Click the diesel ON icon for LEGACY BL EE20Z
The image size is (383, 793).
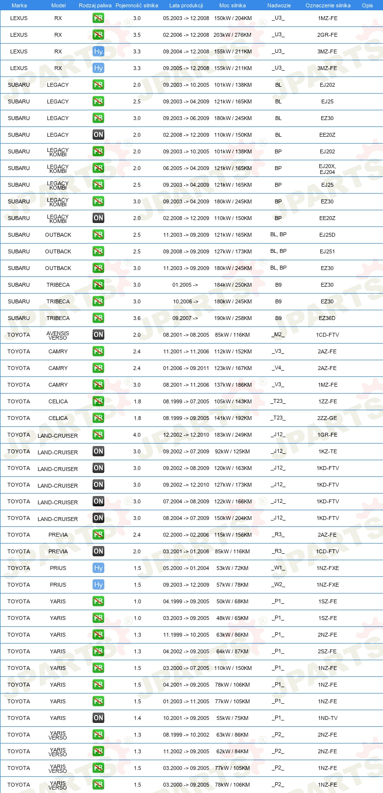[98, 135]
